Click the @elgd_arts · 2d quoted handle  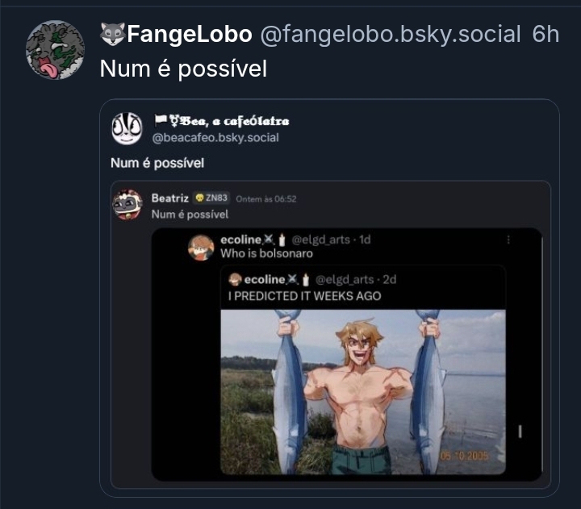coord(355,280)
